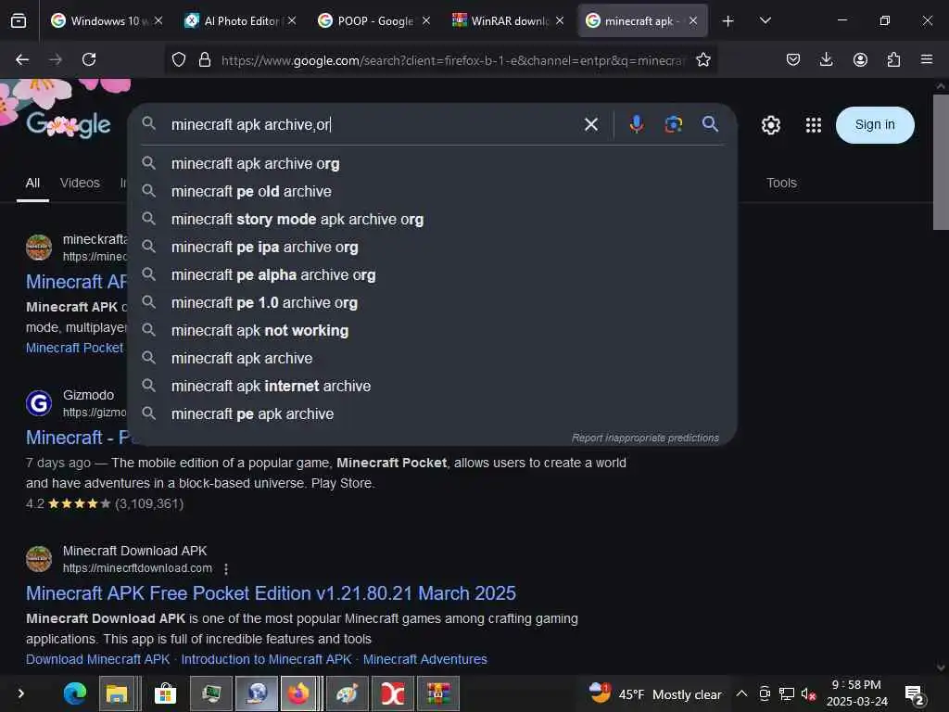Viewport: 949px width, 712px height.
Task: Choose suggestion 'minecraft pe alpha archive org'
Action: pyautogui.click(x=432, y=274)
